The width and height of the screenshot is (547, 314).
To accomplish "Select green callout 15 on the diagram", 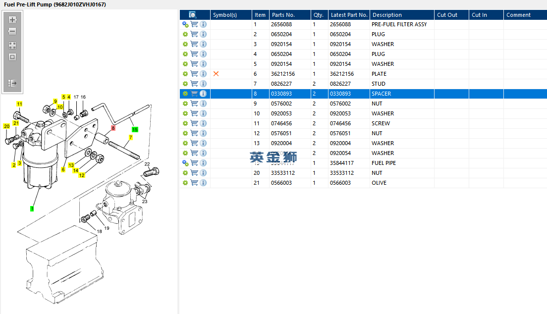I will pyautogui.click(x=135, y=129).
